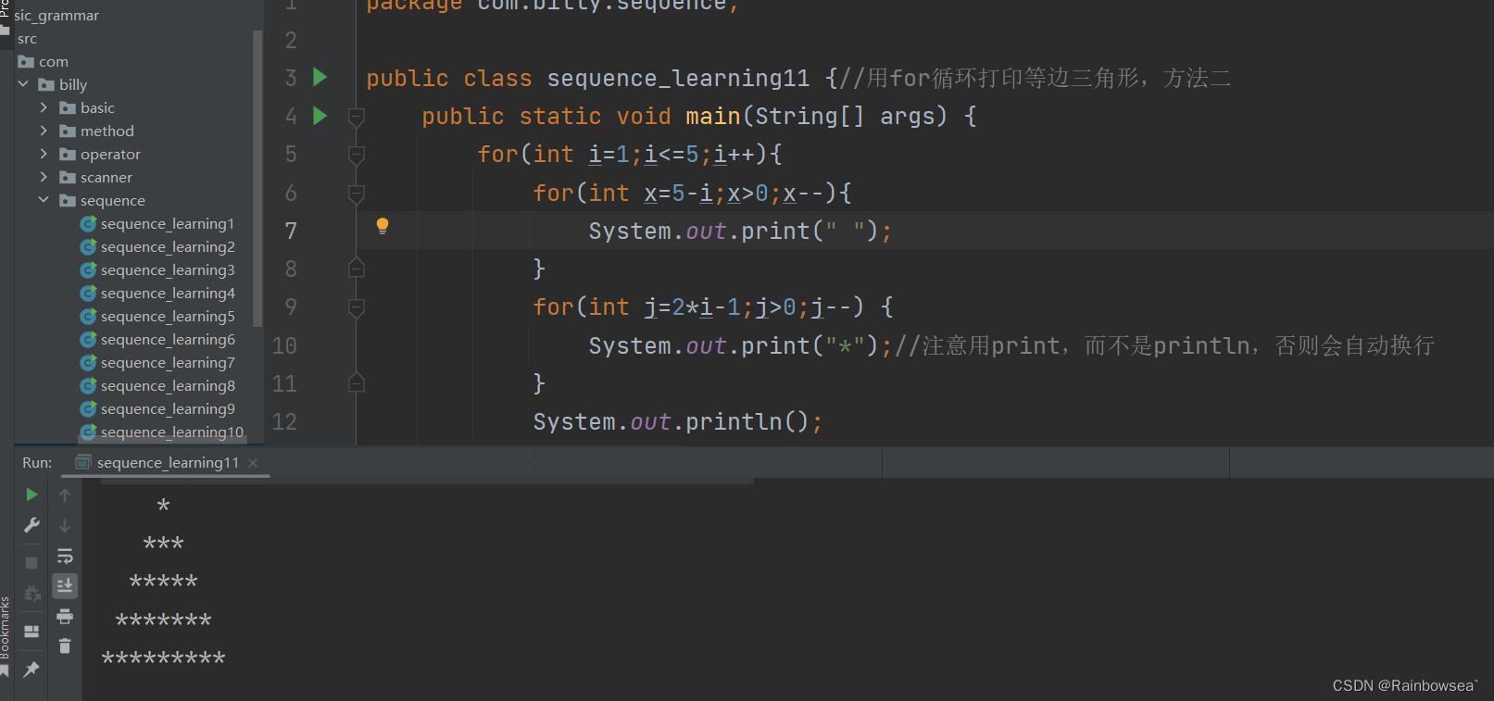
Task: Close the sequence_learning11 Run tab
Action: [x=253, y=463]
